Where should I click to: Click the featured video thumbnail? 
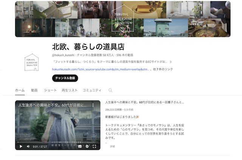(57, 125)
